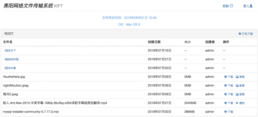Click picture view icon for nightMoution.jpeg
258x117 pixels.
(237, 86)
